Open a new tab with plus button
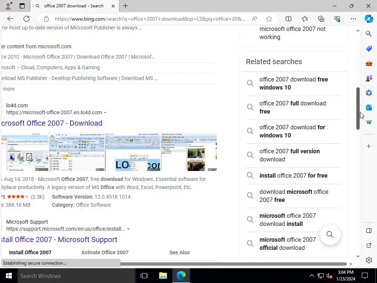This screenshot has height=283, width=377. (x=125, y=6)
